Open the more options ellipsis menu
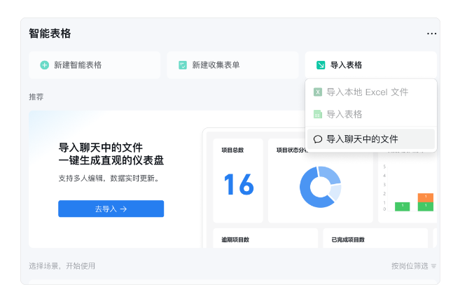Image resolution: width=460 pixels, height=294 pixels. click(x=431, y=34)
